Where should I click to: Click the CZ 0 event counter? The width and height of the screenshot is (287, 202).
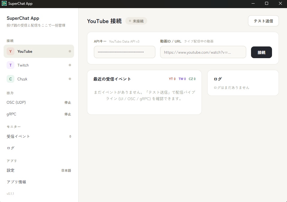tap(192, 79)
